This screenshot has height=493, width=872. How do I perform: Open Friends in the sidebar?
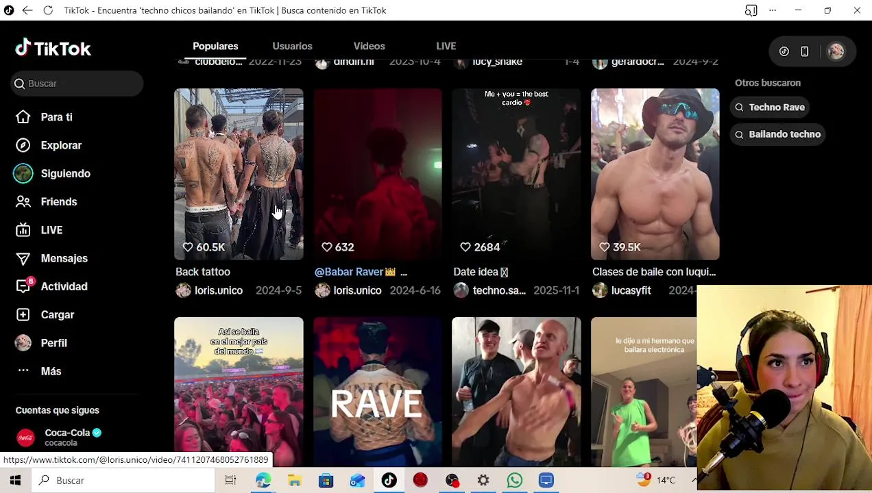46,202
